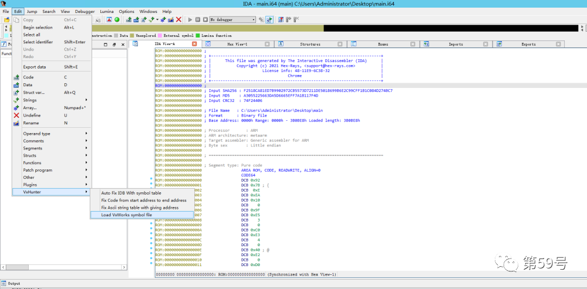The height and width of the screenshot is (289, 587).
Task: Select Load VxWorks symbol file
Action: tap(142, 215)
